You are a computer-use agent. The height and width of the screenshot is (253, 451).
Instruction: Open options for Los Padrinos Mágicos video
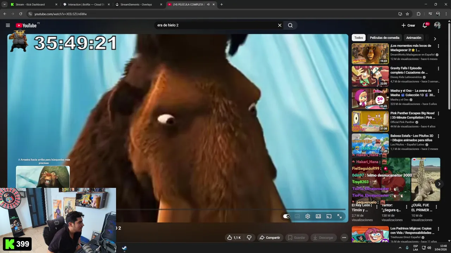point(438,229)
